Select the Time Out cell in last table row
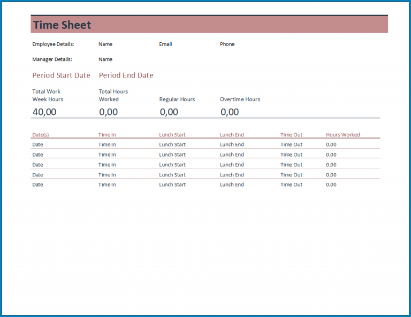The height and width of the screenshot is (317, 411). 291,185
